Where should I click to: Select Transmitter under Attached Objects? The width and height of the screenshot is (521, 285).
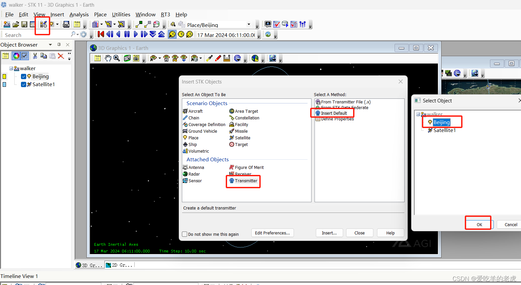click(x=243, y=181)
